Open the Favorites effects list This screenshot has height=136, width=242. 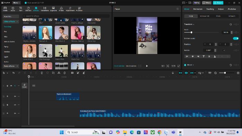pyautogui.click(x=11, y=16)
